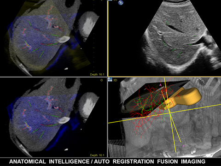
Task: Click the blue round P marker icon
Action: pyautogui.click(x=121, y=3)
